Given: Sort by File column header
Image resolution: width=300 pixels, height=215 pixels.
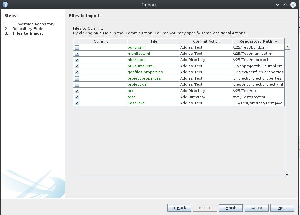Looking at the screenshot, I should tap(154, 41).
